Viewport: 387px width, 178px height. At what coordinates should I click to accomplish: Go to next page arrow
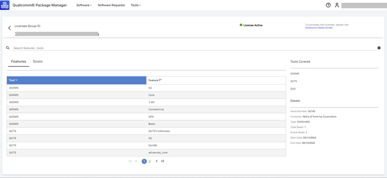click(156, 161)
